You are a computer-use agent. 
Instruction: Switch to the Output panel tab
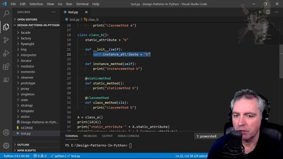pyautogui.click(x=107, y=136)
